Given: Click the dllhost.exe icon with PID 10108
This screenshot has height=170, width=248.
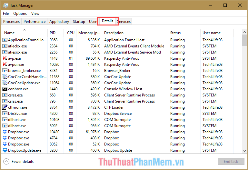Looking at the screenshot, I should click(5, 120).
